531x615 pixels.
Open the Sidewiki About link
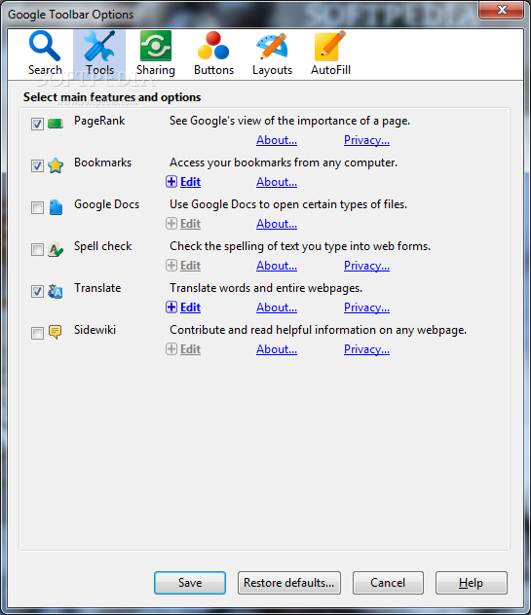click(x=277, y=349)
